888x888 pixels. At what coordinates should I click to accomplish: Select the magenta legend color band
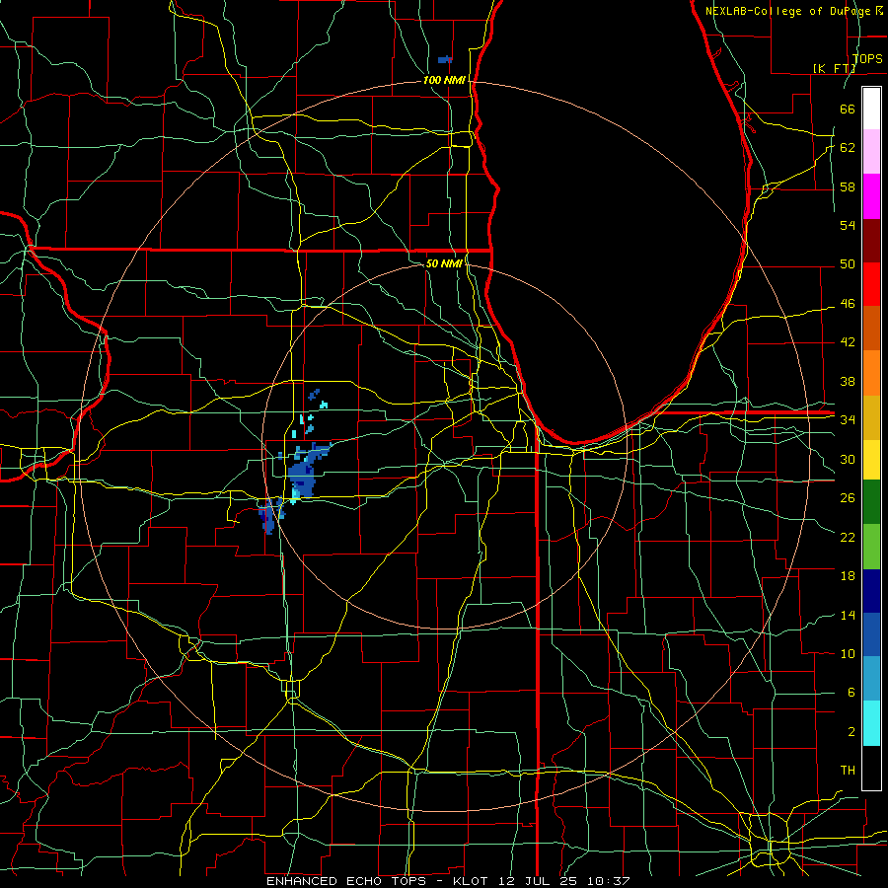[x=871, y=196]
